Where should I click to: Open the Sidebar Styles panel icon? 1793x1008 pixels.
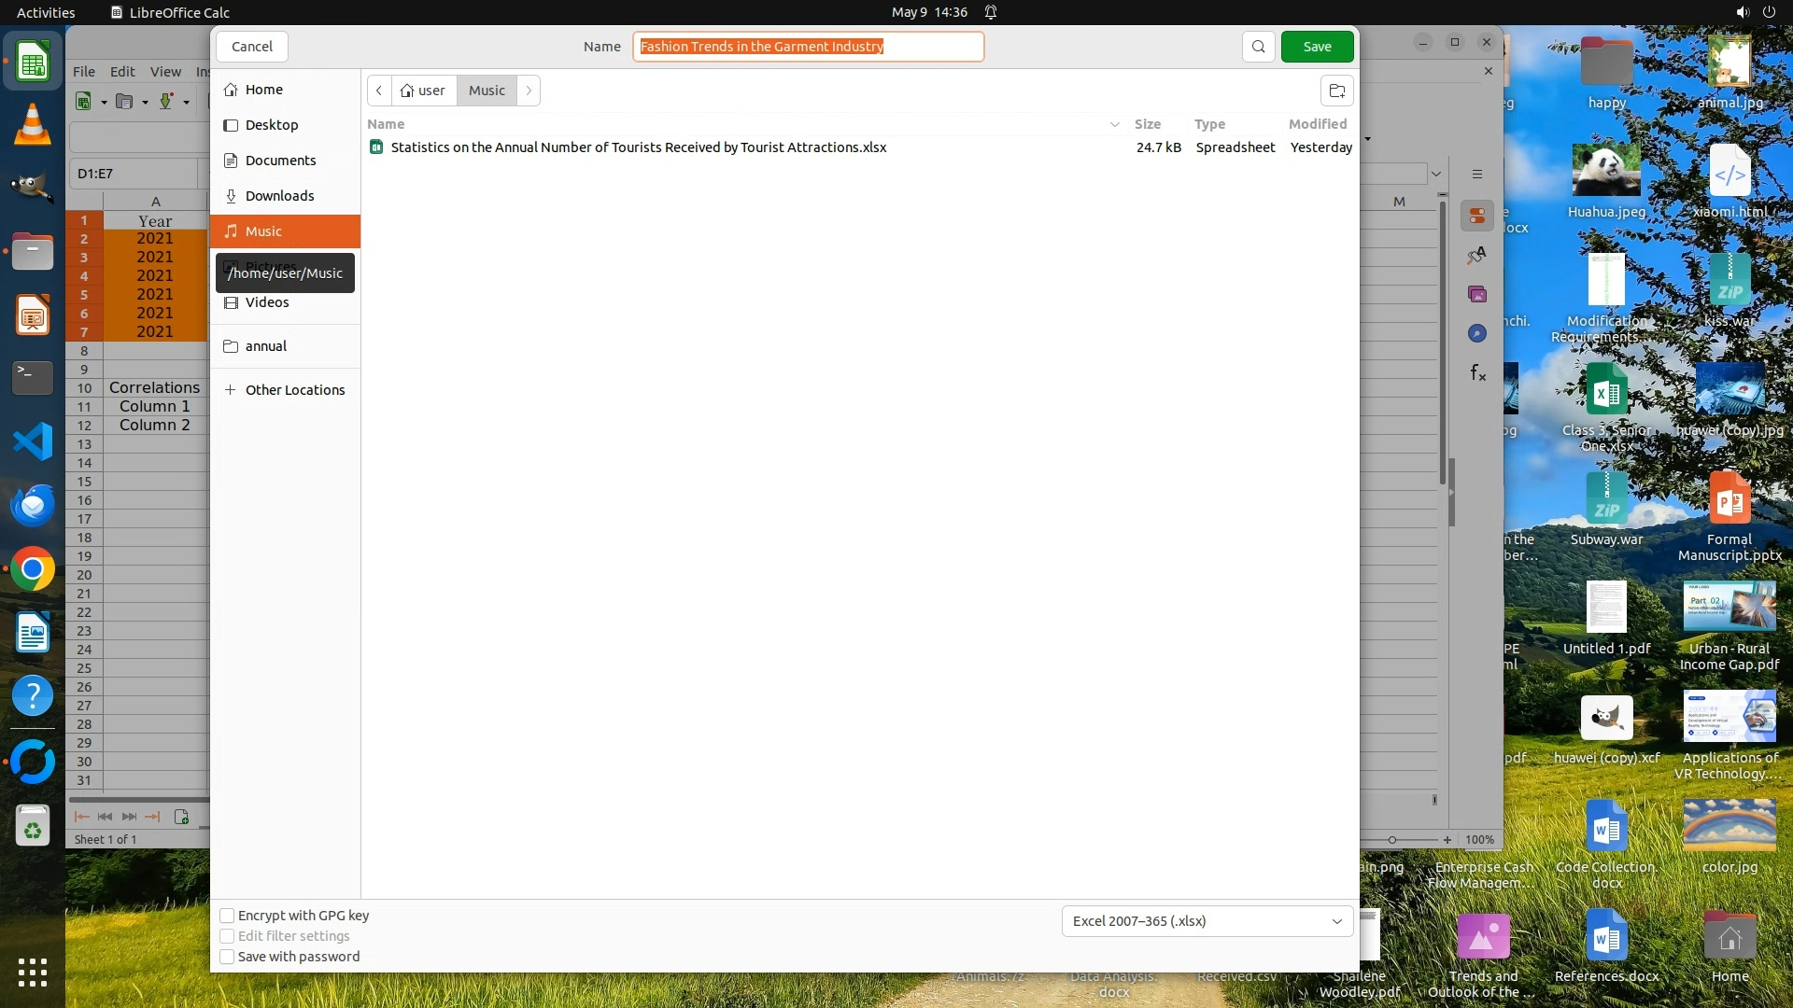(1476, 255)
